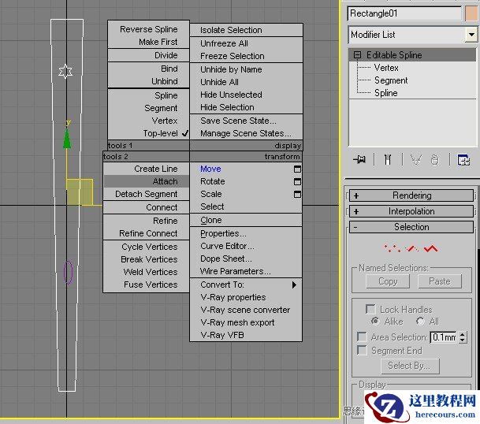Click Area Selection value field
This screenshot has width=480, height=424.
coord(444,337)
